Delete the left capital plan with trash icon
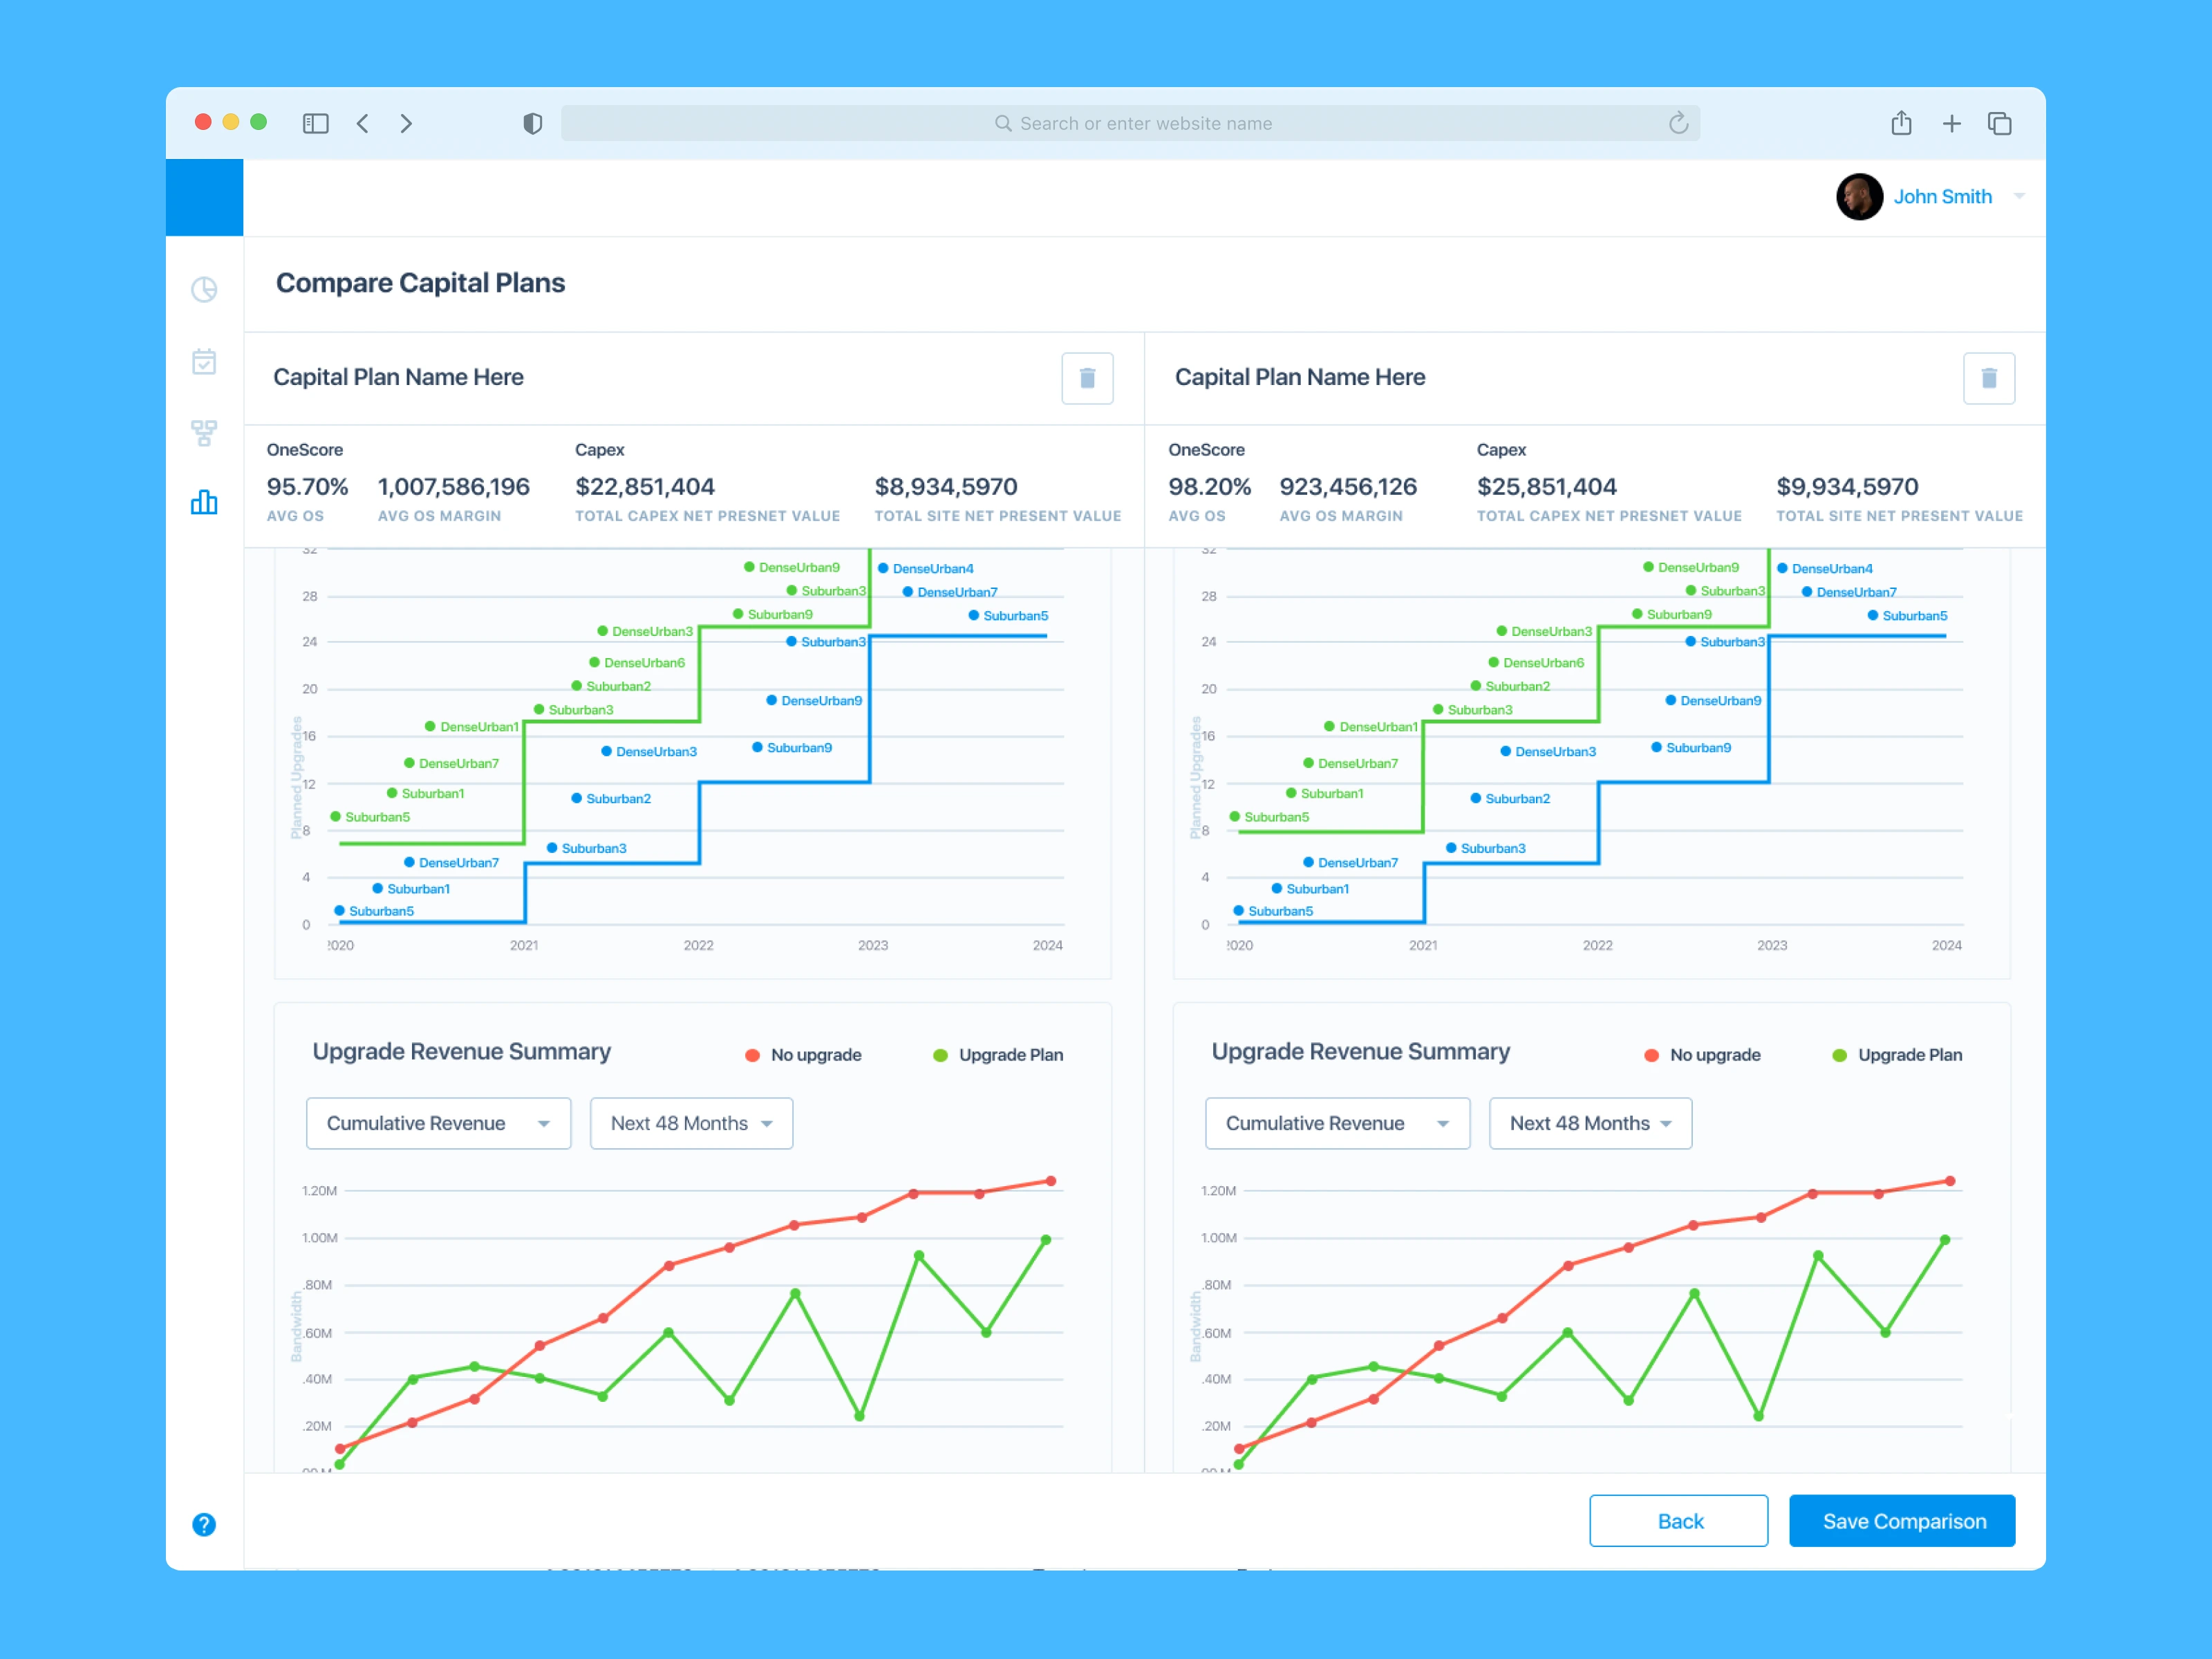This screenshot has height=1659, width=2212. click(1087, 378)
